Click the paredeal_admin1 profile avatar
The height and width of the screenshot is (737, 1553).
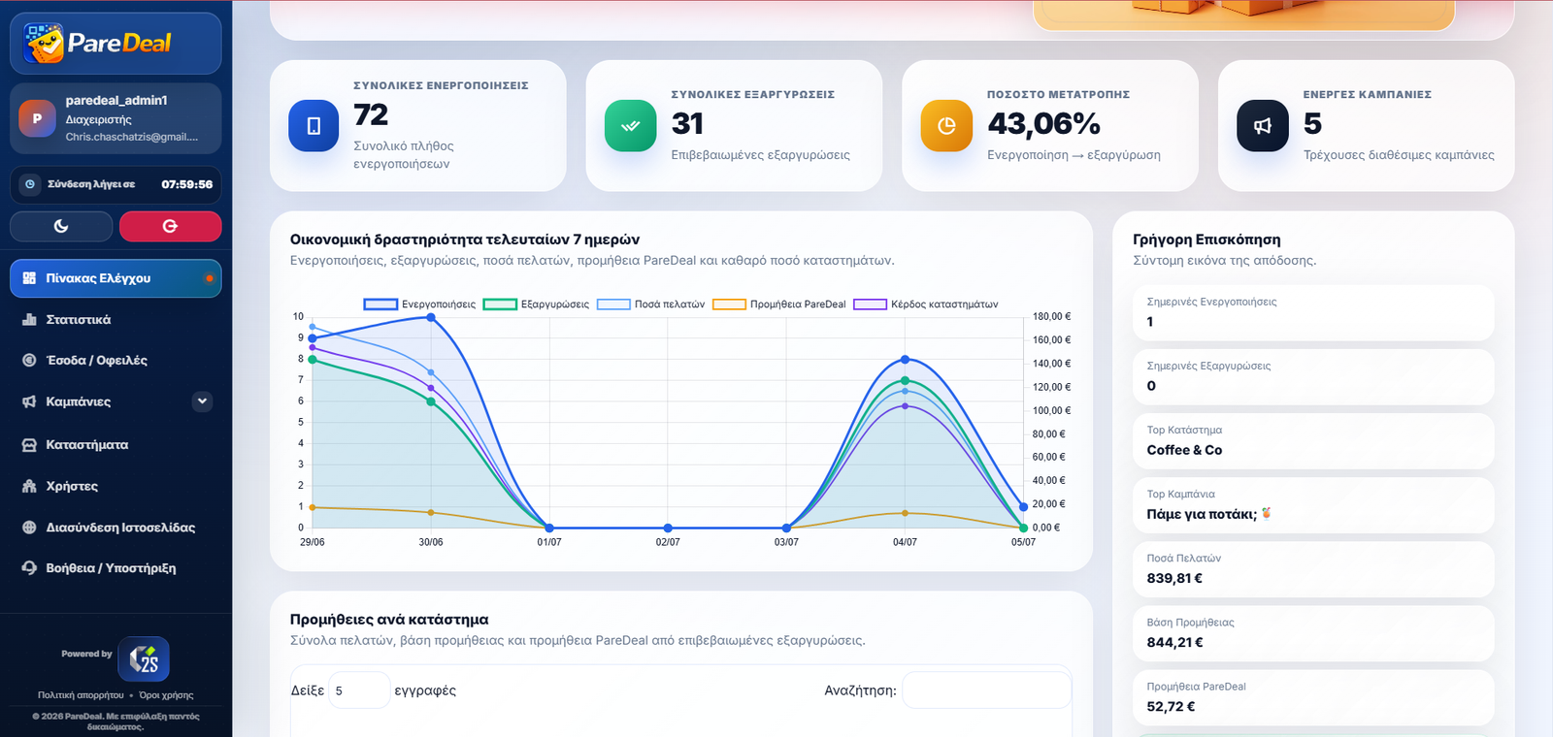coord(37,118)
